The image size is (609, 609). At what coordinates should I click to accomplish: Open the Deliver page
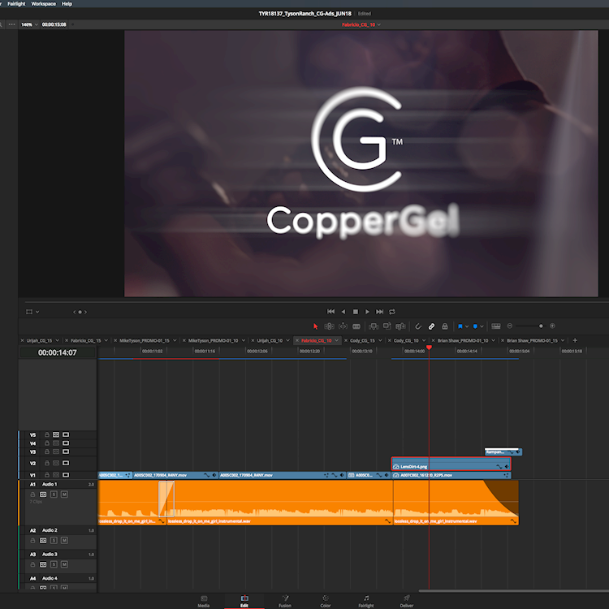pyautogui.click(x=407, y=601)
